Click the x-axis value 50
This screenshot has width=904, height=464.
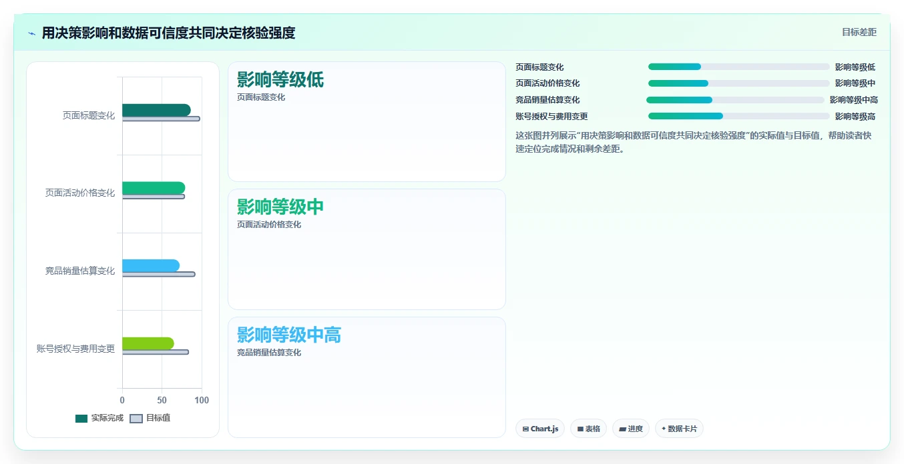point(162,400)
